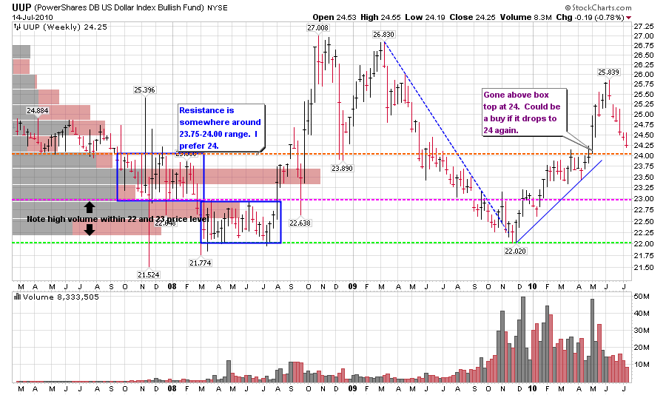Click the black up arrow above the volume note
This screenshot has width=666, height=395.
pos(90,207)
